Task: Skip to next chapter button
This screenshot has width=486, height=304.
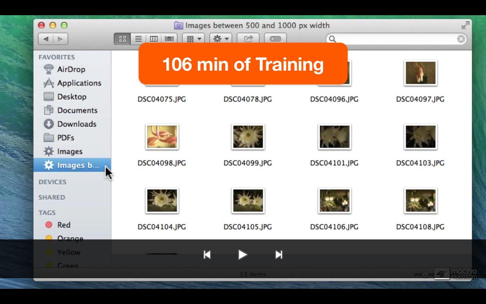Action: (x=279, y=255)
